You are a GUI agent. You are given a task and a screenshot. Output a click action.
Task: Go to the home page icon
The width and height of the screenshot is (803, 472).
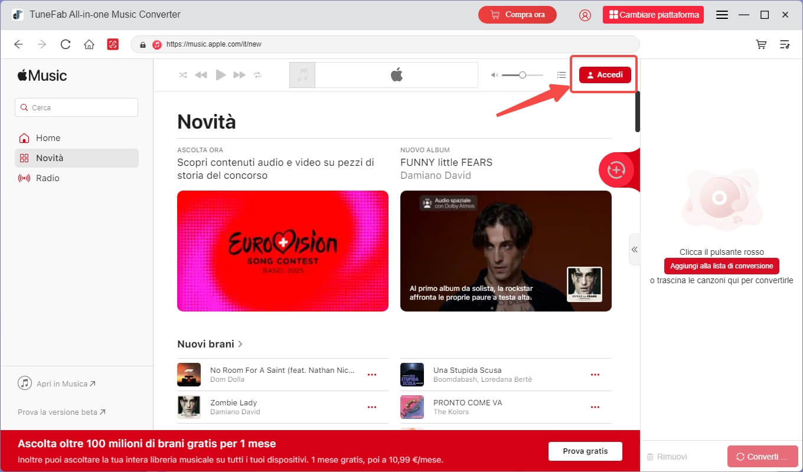(x=89, y=45)
